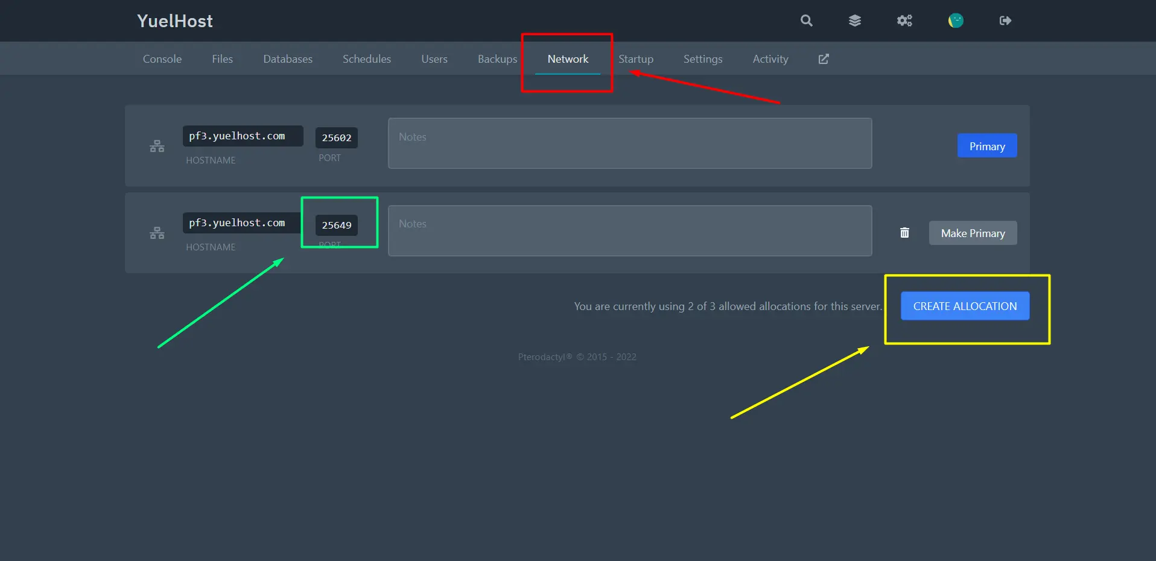Select the Startup tab
This screenshot has height=561, width=1156.
click(x=636, y=59)
